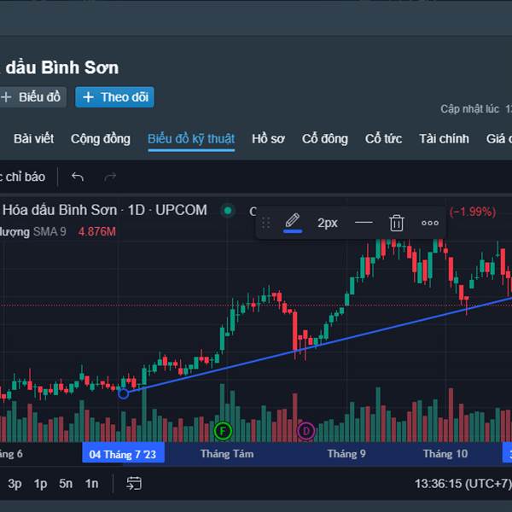Switch to the Cộng đồng tab
The width and height of the screenshot is (512, 512).
101,139
